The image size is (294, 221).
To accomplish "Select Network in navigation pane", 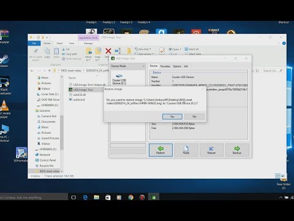I will pos(43,155).
